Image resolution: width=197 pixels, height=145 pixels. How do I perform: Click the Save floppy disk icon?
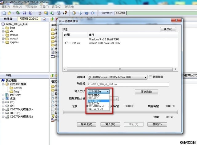[x=24, y=13]
